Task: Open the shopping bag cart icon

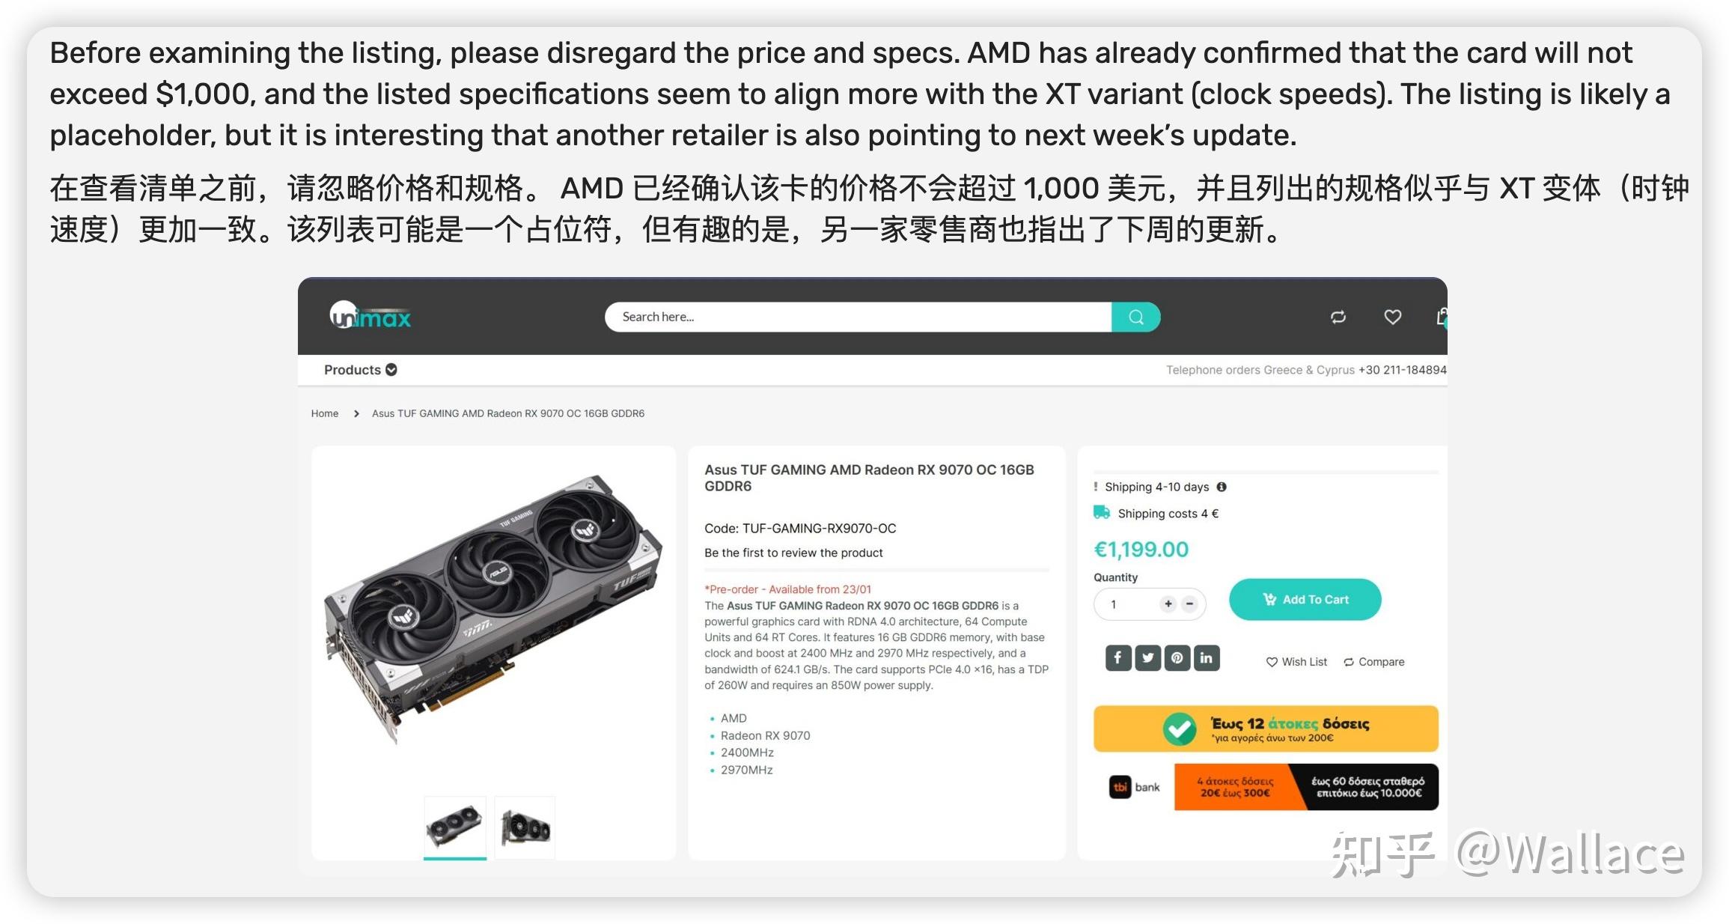Action: [x=1442, y=317]
